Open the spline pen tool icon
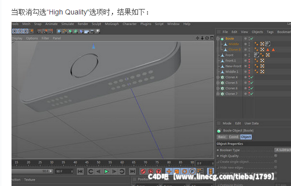291x186 pixels. [x=64, y=31]
